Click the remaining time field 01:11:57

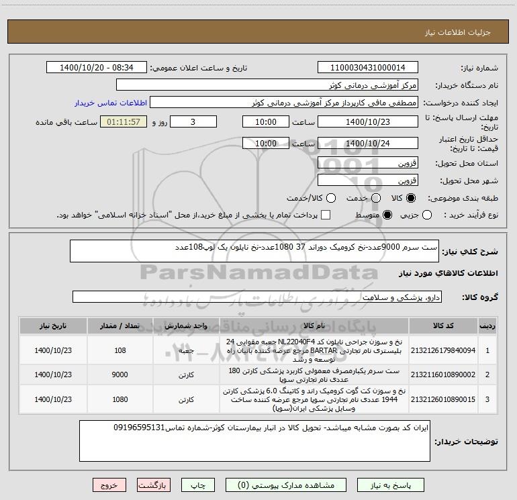coord(124,121)
